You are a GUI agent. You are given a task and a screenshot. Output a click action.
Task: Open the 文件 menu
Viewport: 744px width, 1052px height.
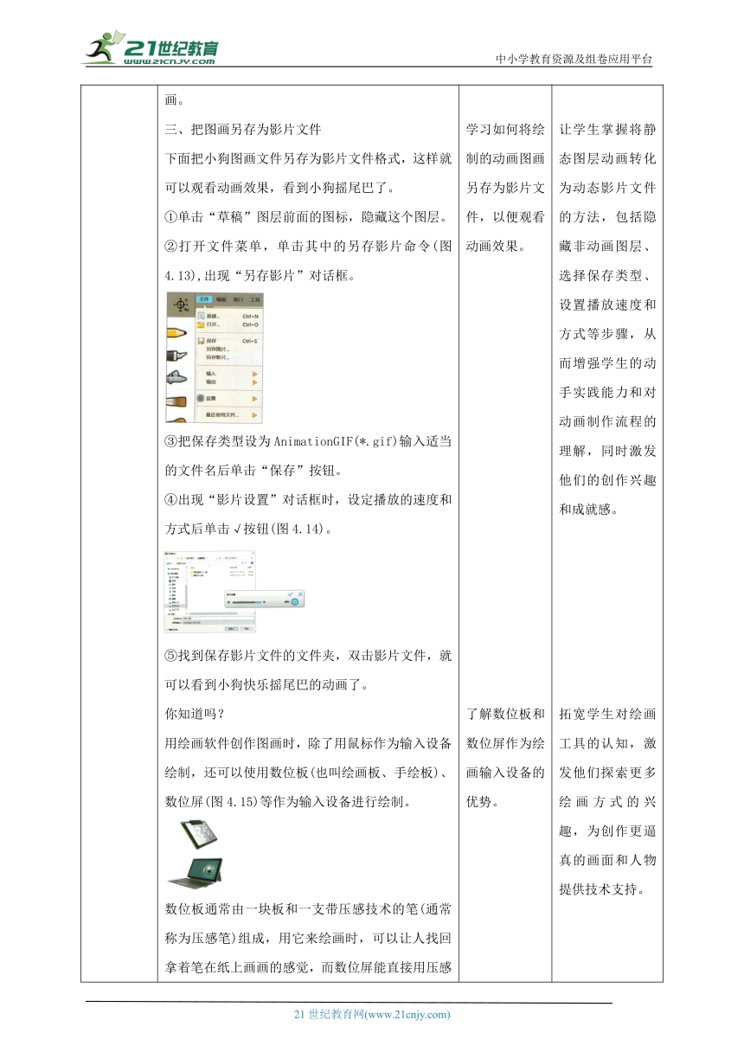click(x=204, y=299)
